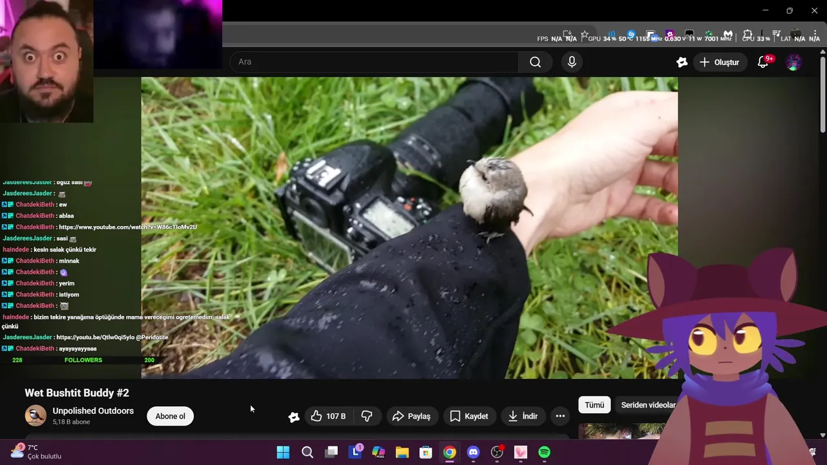Open Spotify from taskbar

coord(545,452)
